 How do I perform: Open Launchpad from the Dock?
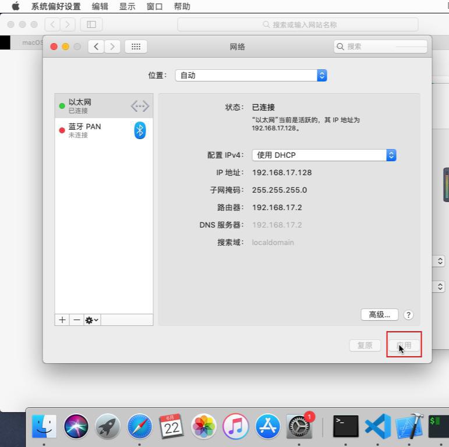108,427
